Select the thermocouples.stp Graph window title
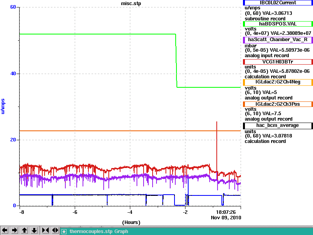This screenshot has width=313, height=235. coord(99,231)
